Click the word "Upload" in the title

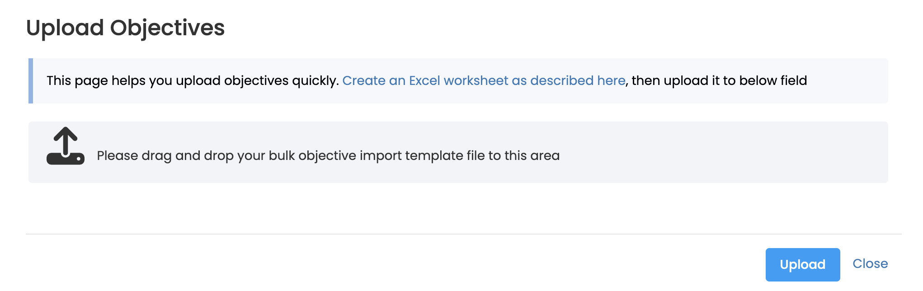[x=65, y=28]
